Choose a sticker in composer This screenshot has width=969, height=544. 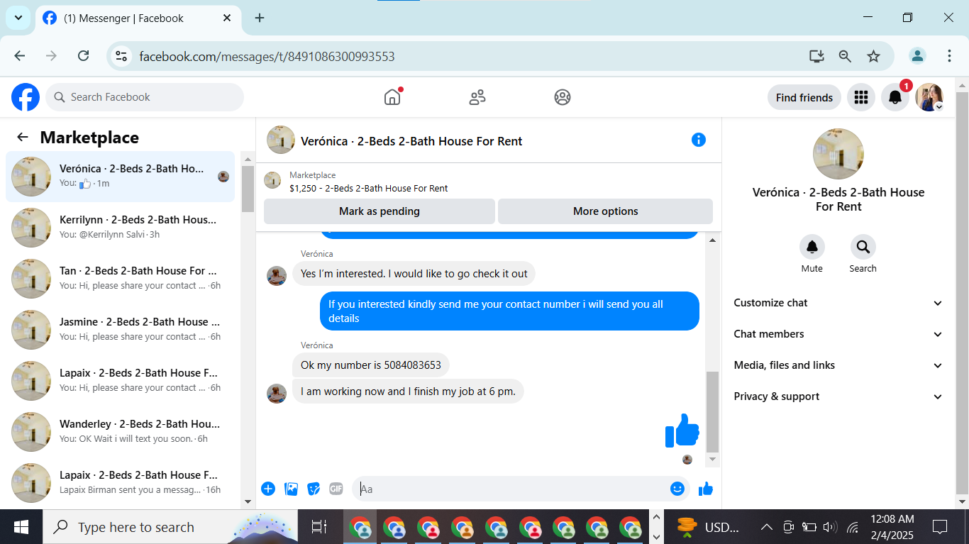(x=314, y=489)
